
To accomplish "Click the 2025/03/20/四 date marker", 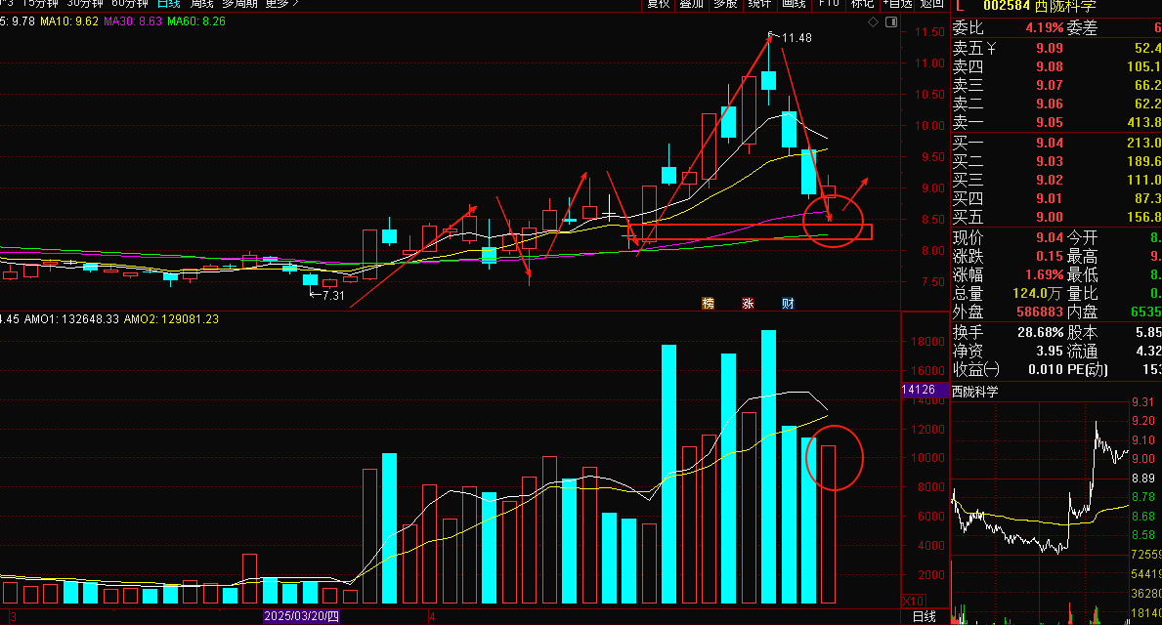I will coord(302,616).
